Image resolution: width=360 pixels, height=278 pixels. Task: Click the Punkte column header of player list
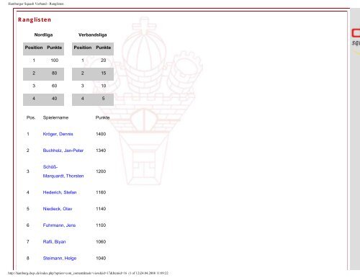(102, 117)
